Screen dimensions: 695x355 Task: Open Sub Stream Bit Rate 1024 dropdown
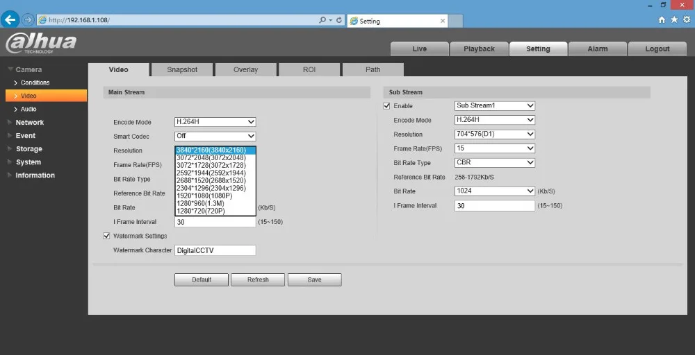(495, 191)
